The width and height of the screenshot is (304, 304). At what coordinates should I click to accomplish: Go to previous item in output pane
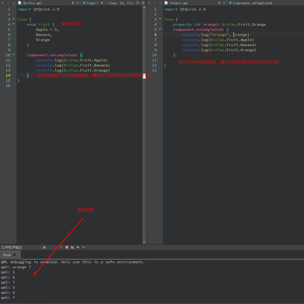point(50,247)
